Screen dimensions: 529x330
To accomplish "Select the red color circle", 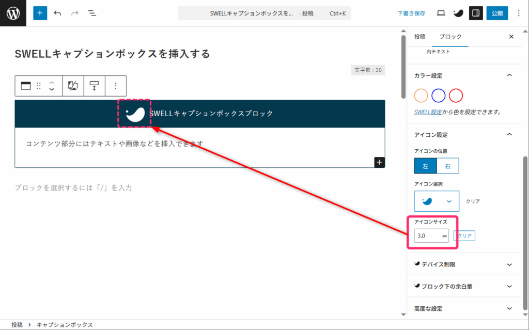I will coord(456,96).
